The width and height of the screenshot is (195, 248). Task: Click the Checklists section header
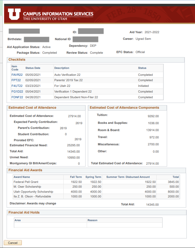[x=17, y=59]
